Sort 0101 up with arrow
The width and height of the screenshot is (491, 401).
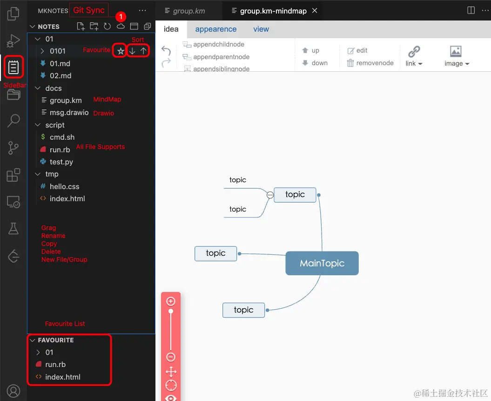pyautogui.click(x=143, y=51)
